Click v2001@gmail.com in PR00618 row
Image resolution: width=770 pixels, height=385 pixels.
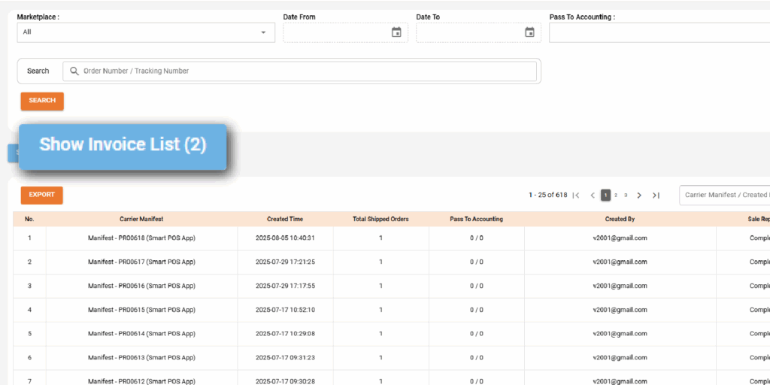coord(620,238)
